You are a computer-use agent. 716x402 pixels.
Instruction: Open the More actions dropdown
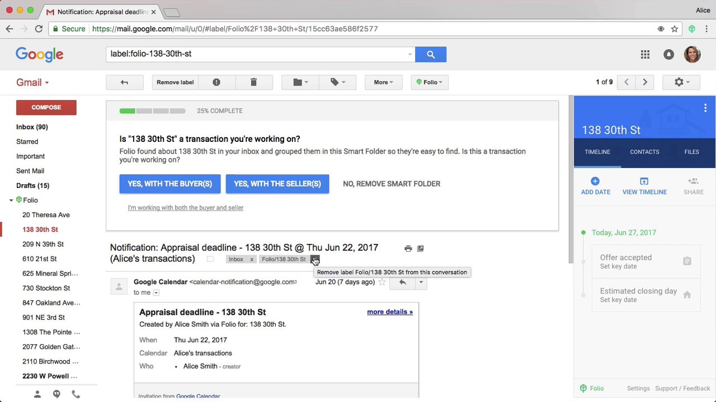[x=383, y=82]
